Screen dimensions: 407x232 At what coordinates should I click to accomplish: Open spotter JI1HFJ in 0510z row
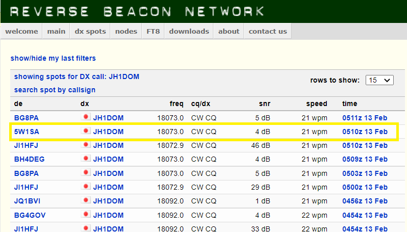[26, 145]
